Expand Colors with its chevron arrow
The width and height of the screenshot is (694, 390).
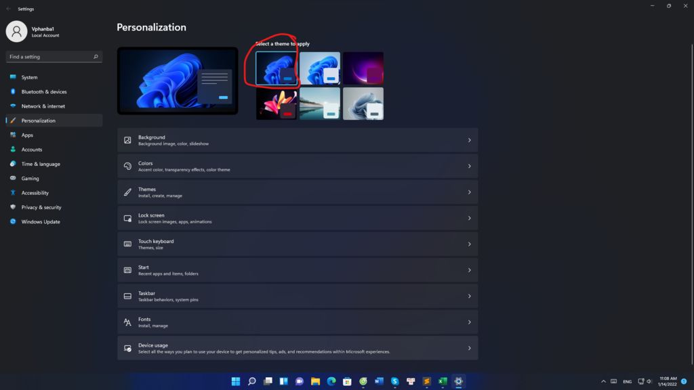469,167
